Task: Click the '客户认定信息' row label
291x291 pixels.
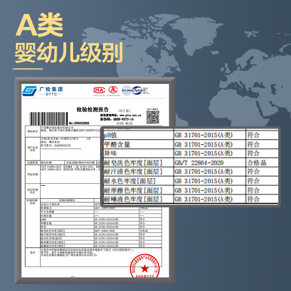Action: click(x=33, y=149)
